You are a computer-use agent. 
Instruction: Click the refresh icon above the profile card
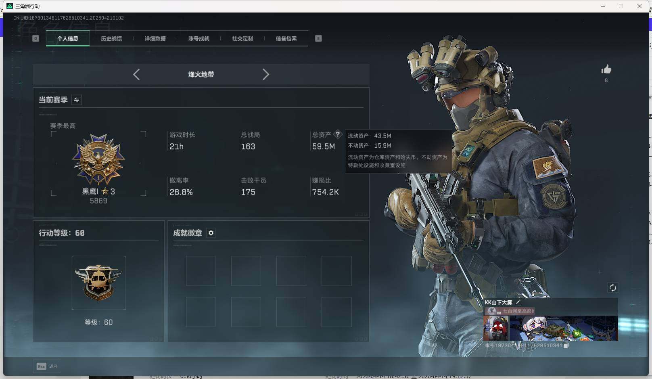pos(612,287)
